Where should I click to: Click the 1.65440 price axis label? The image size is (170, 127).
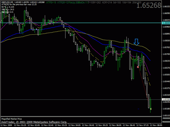pyautogui.click(x=166, y=82)
